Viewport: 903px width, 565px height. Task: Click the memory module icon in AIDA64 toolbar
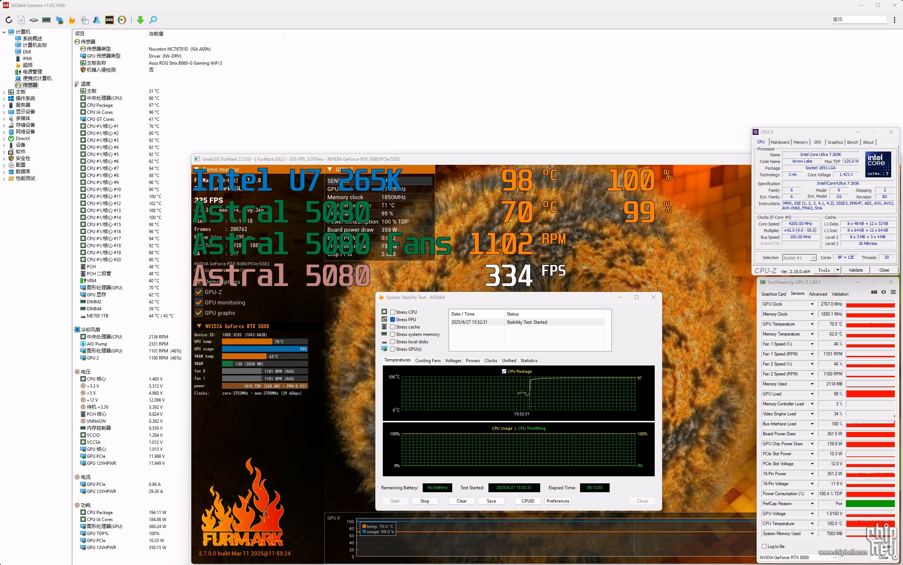(x=46, y=20)
